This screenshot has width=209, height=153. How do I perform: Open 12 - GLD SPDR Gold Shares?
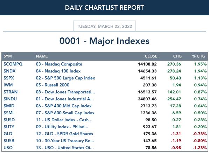(64, 134)
